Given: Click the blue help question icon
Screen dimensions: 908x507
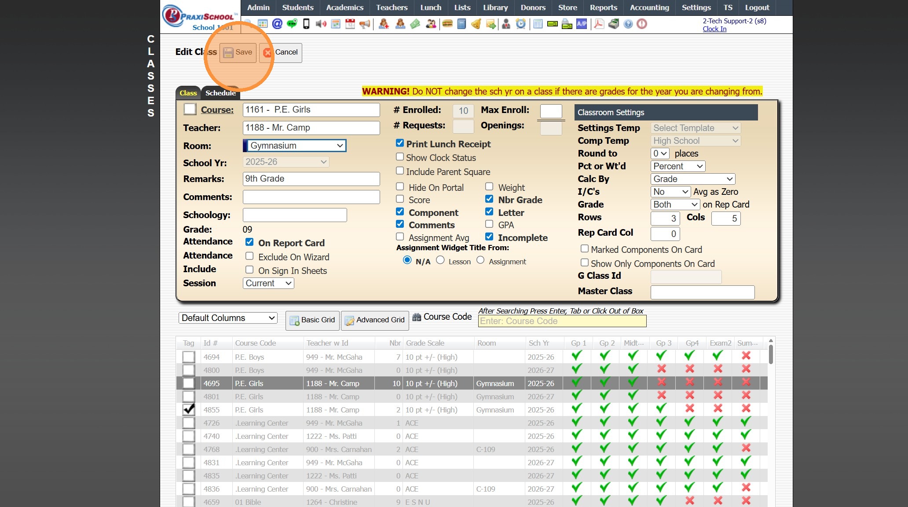Looking at the screenshot, I should [628, 24].
